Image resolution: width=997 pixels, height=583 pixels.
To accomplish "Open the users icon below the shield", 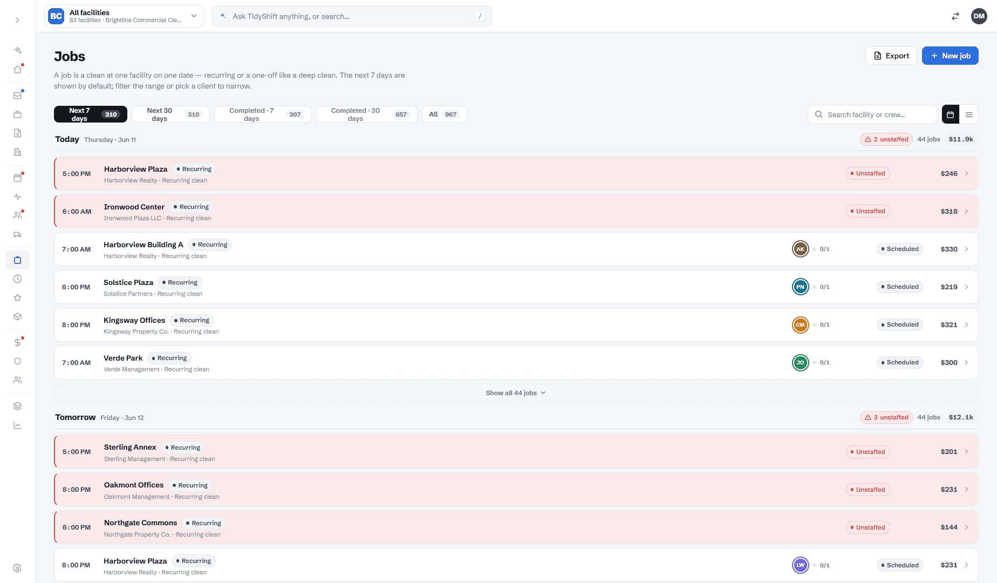I will tap(17, 380).
